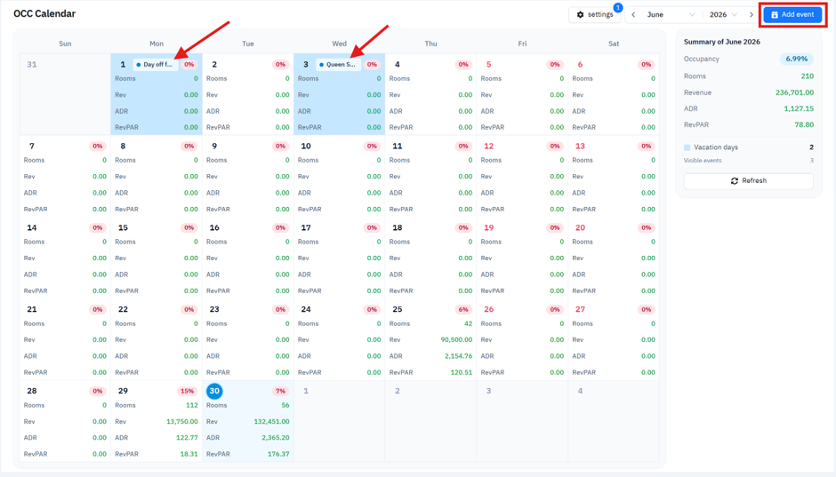Open the Queen event on June 3
This screenshot has height=477, width=836.
(338, 65)
